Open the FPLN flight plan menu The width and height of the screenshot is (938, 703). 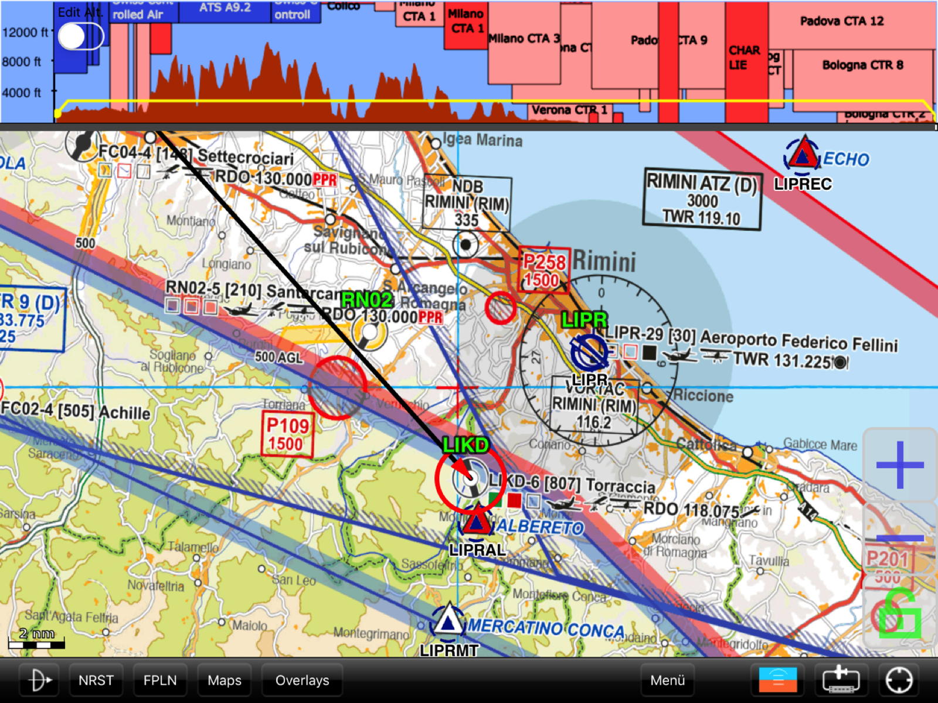pyautogui.click(x=160, y=680)
